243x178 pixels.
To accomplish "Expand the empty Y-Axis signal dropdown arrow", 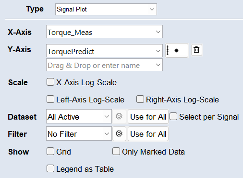I will tap(158, 65).
